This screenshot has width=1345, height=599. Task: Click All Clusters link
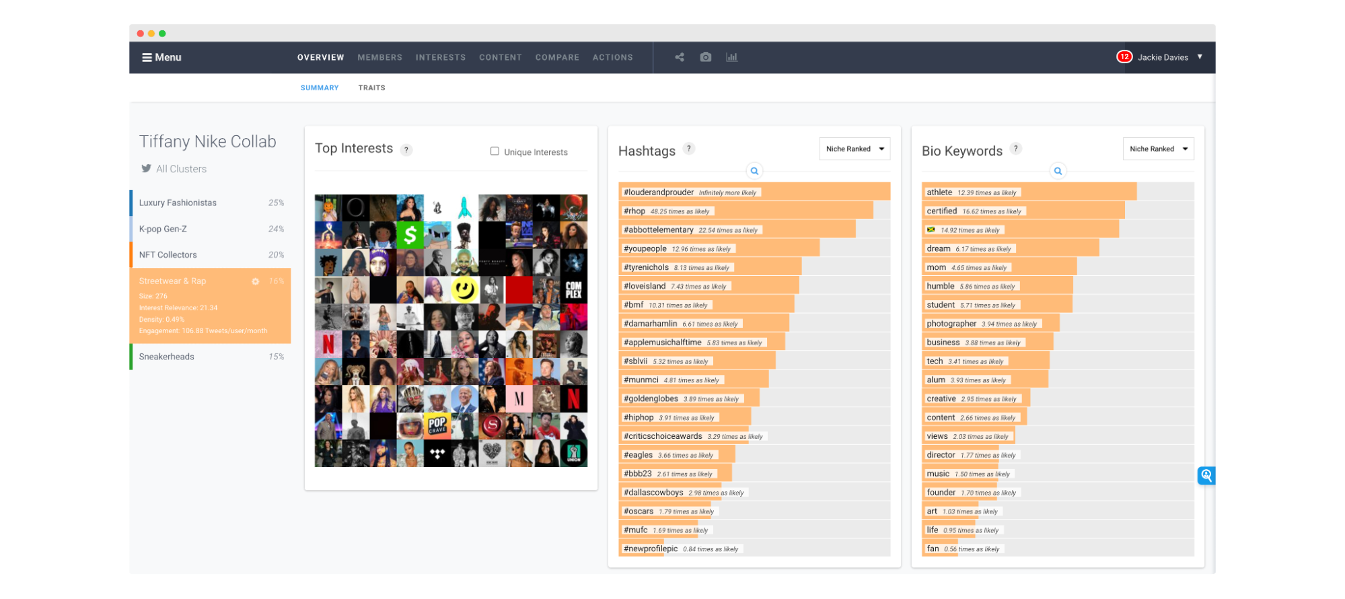[x=182, y=169]
